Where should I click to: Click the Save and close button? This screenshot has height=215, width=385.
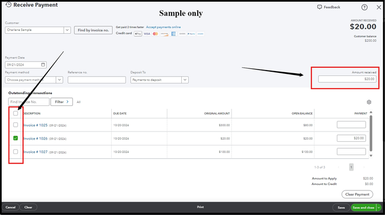coord(364,208)
